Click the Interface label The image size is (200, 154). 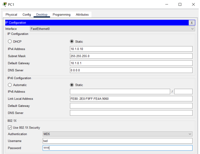(11, 29)
